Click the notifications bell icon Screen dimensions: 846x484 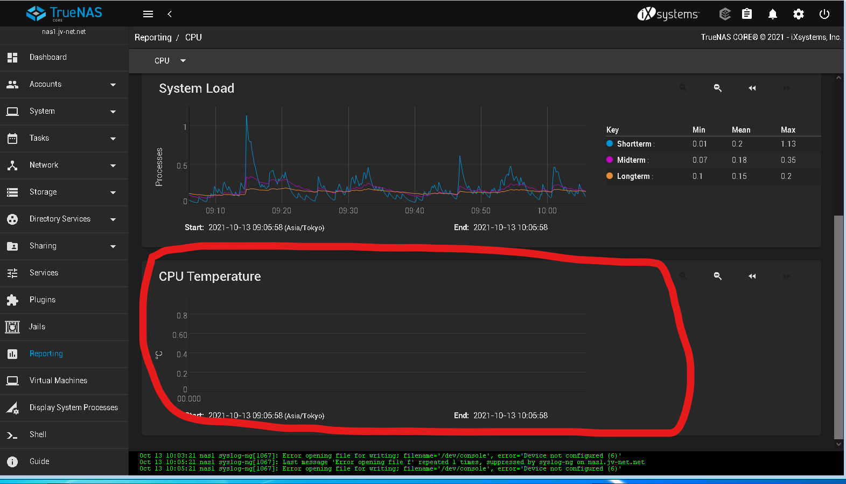[772, 14]
